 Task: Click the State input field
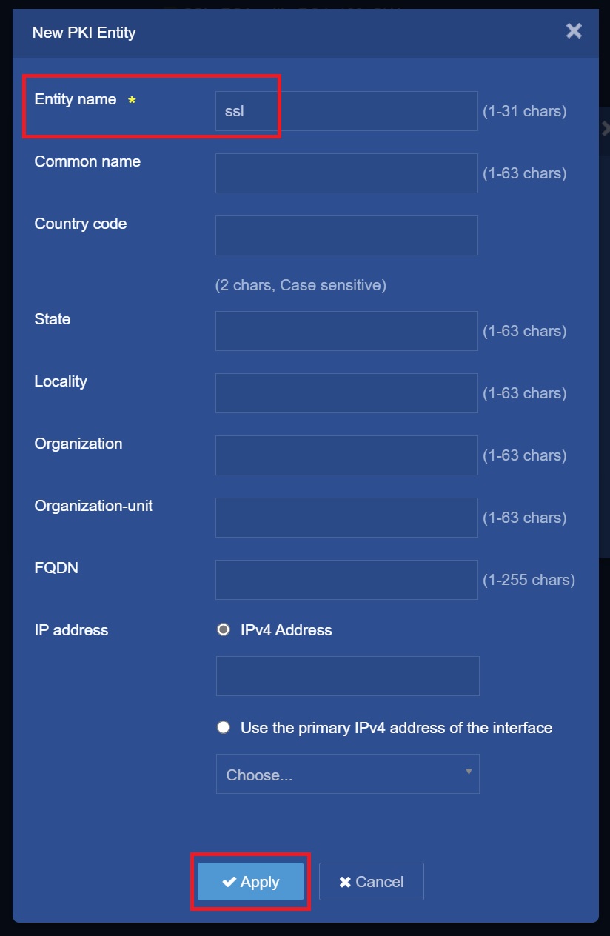click(x=346, y=331)
